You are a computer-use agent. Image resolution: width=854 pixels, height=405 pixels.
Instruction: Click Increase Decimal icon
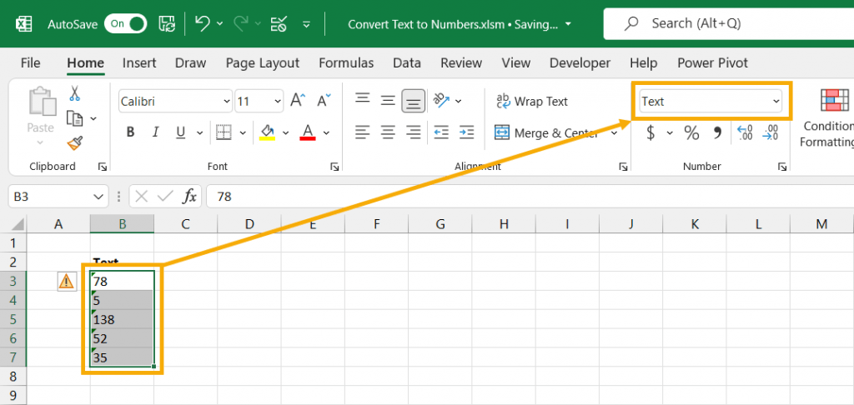[x=745, y=132]
